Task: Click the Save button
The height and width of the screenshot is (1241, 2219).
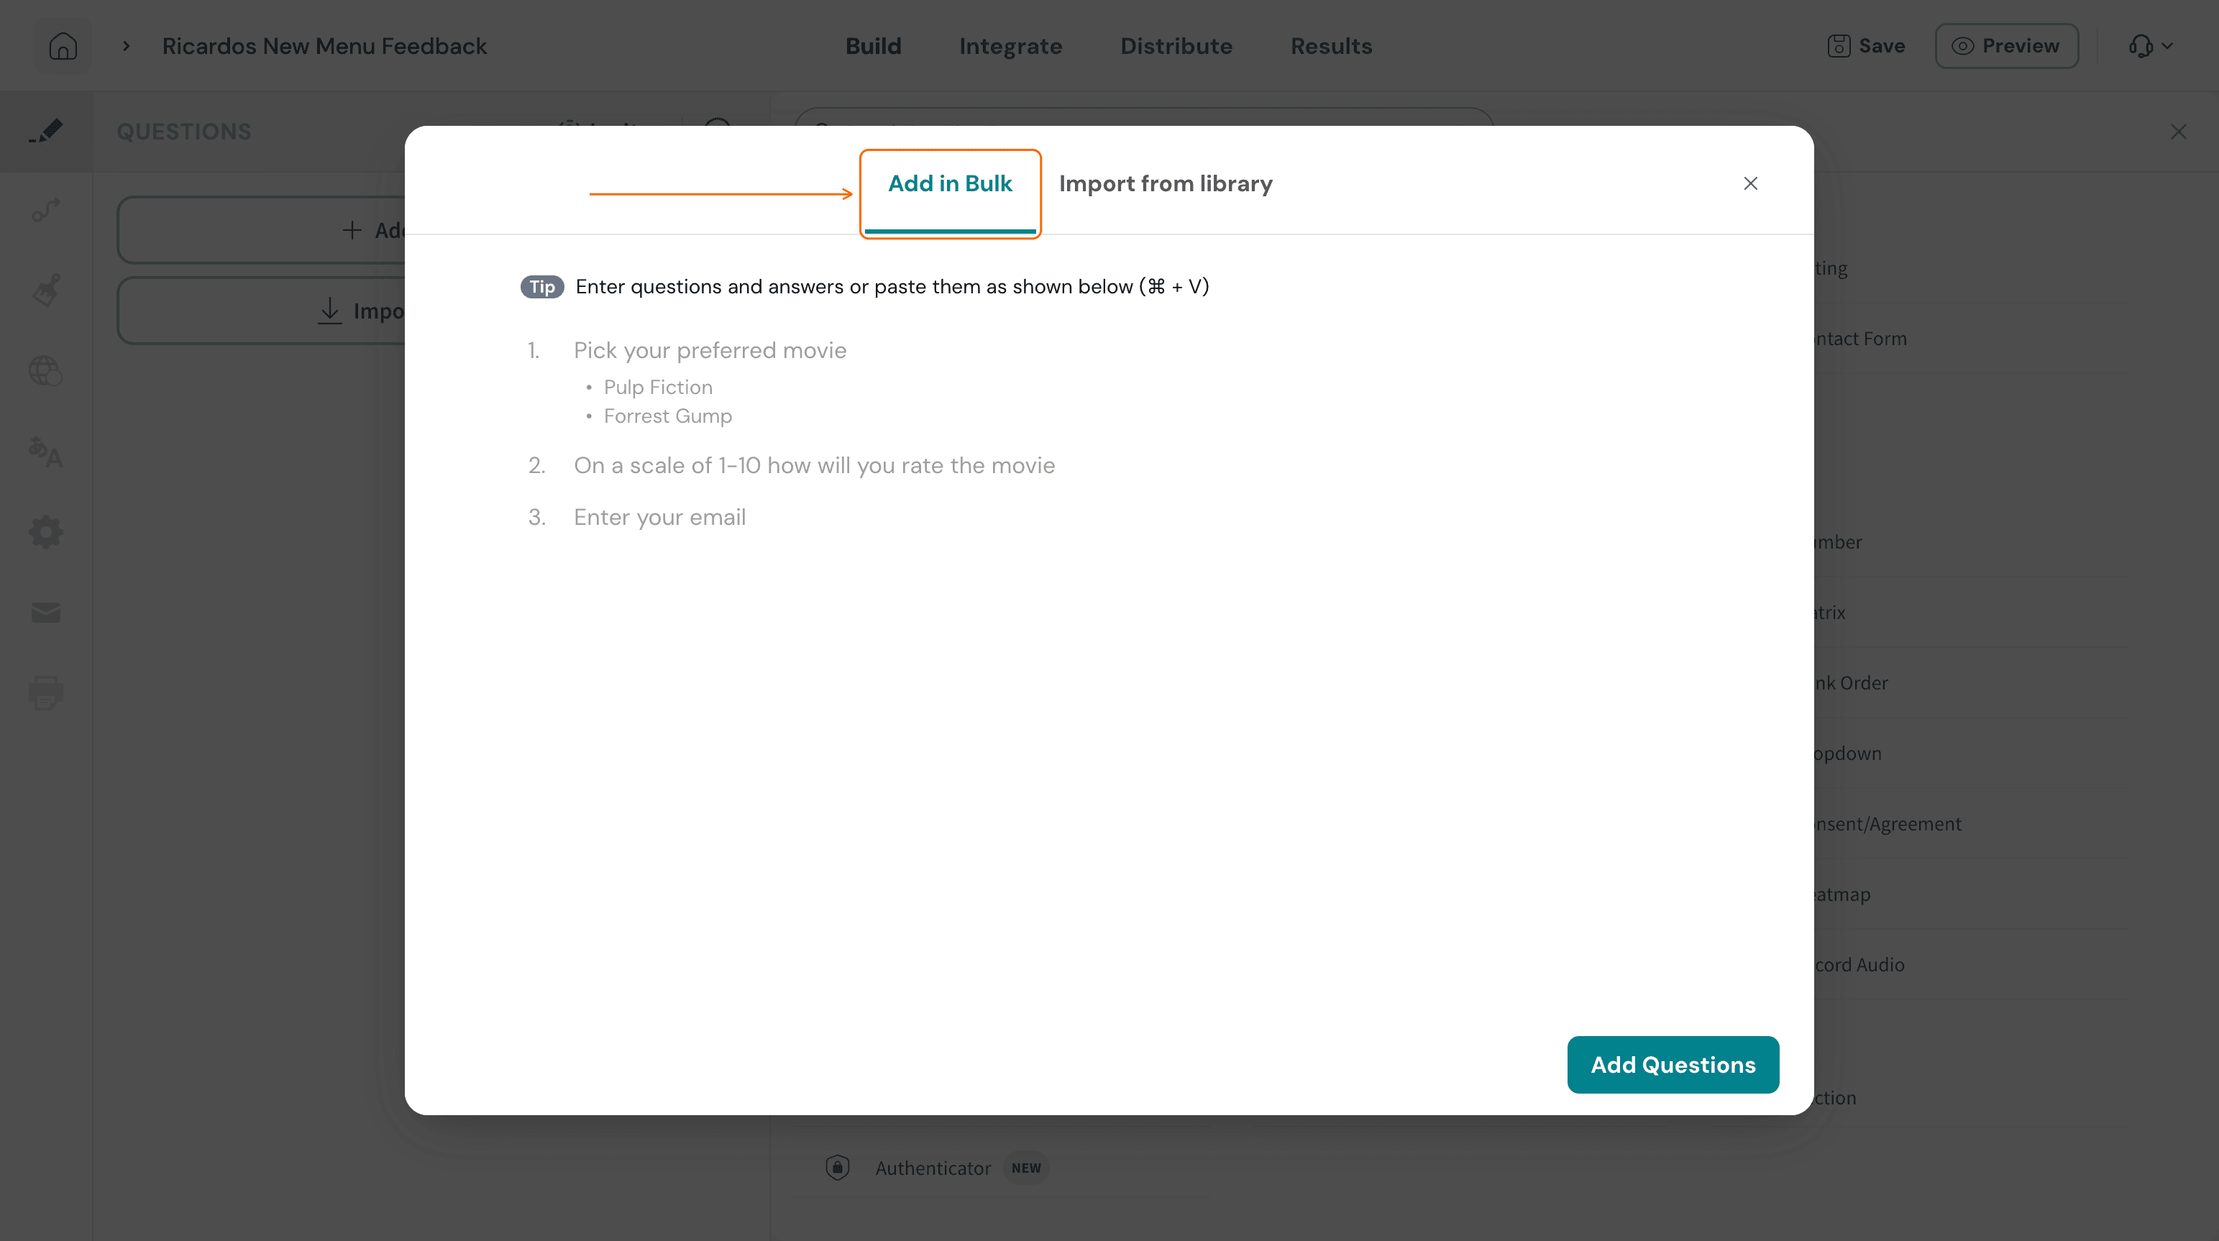Action: pyautogui.click(x=1866, y=45)
